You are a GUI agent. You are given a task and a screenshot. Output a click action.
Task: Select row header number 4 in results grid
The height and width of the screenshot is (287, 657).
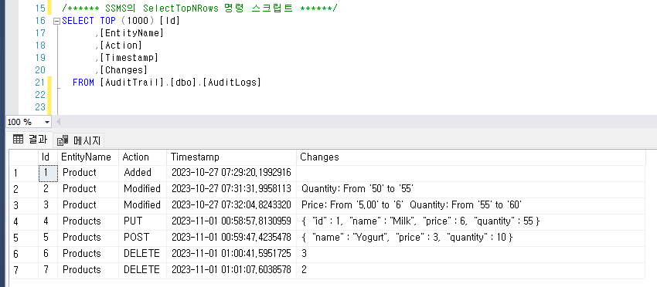pyautogui.click(x=24, y=221)
